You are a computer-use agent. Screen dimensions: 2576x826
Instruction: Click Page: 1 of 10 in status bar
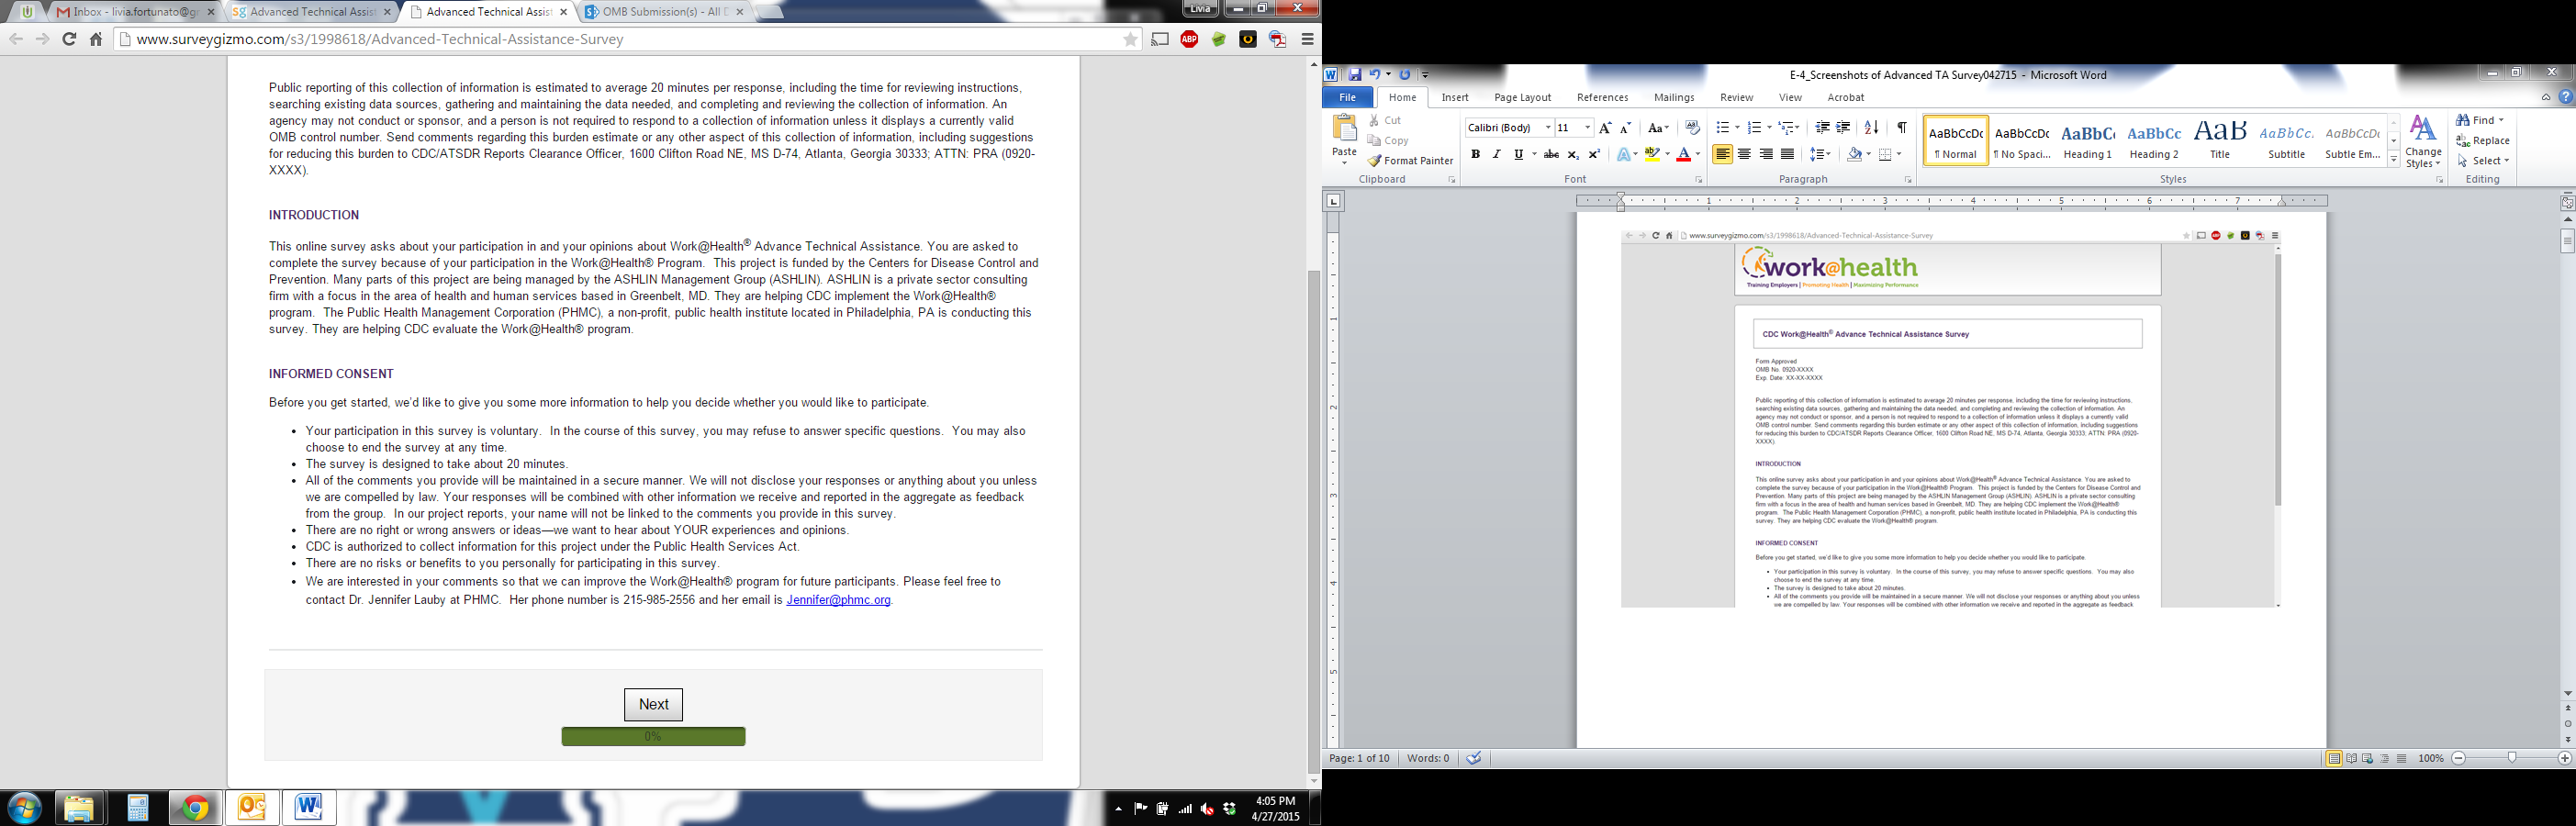[x=1359, y=758]
